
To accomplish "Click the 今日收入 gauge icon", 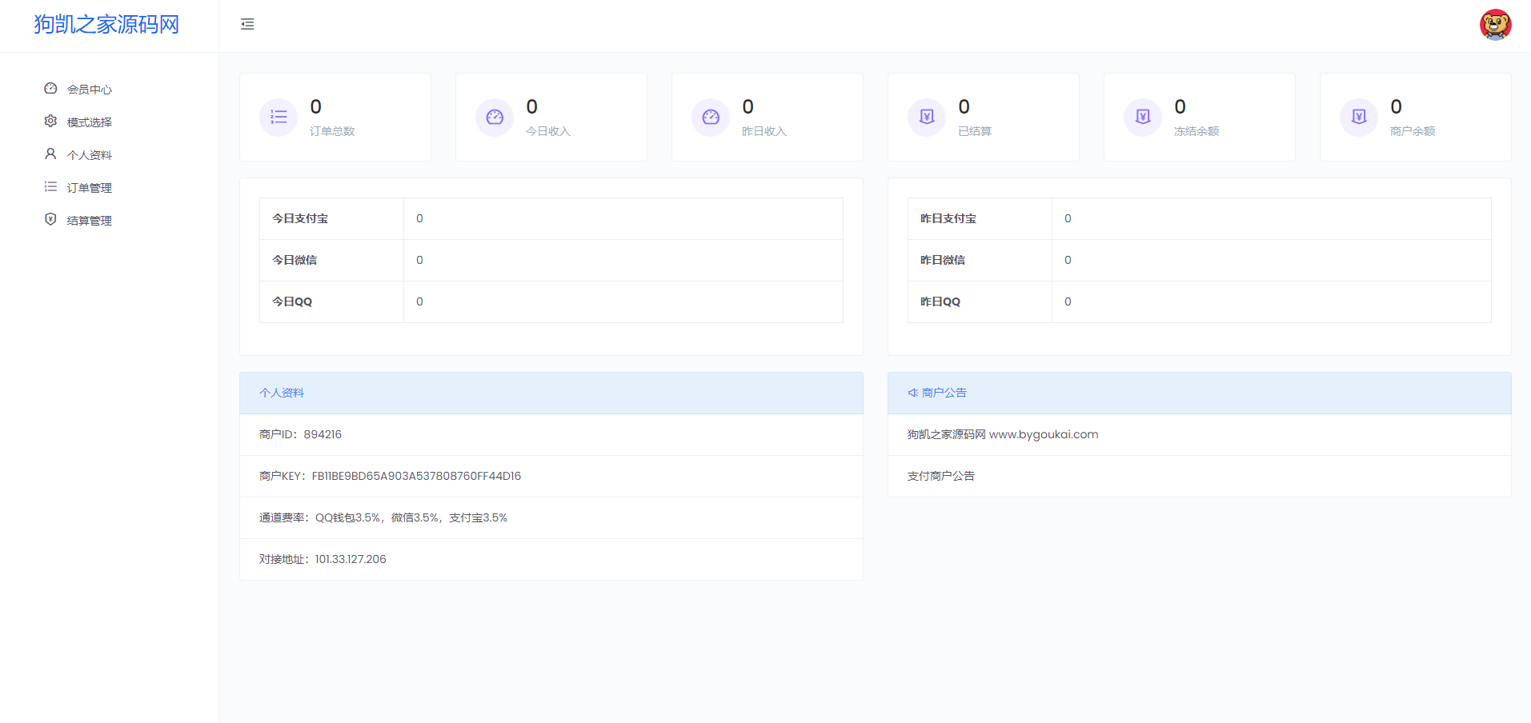I will coord(495,118).
